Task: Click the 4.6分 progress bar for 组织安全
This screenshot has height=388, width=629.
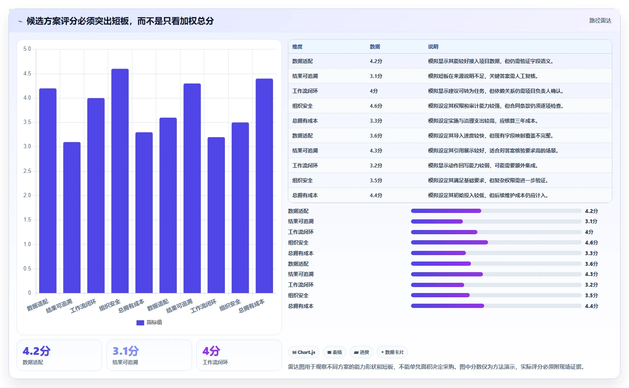Action: pos(496,242)
